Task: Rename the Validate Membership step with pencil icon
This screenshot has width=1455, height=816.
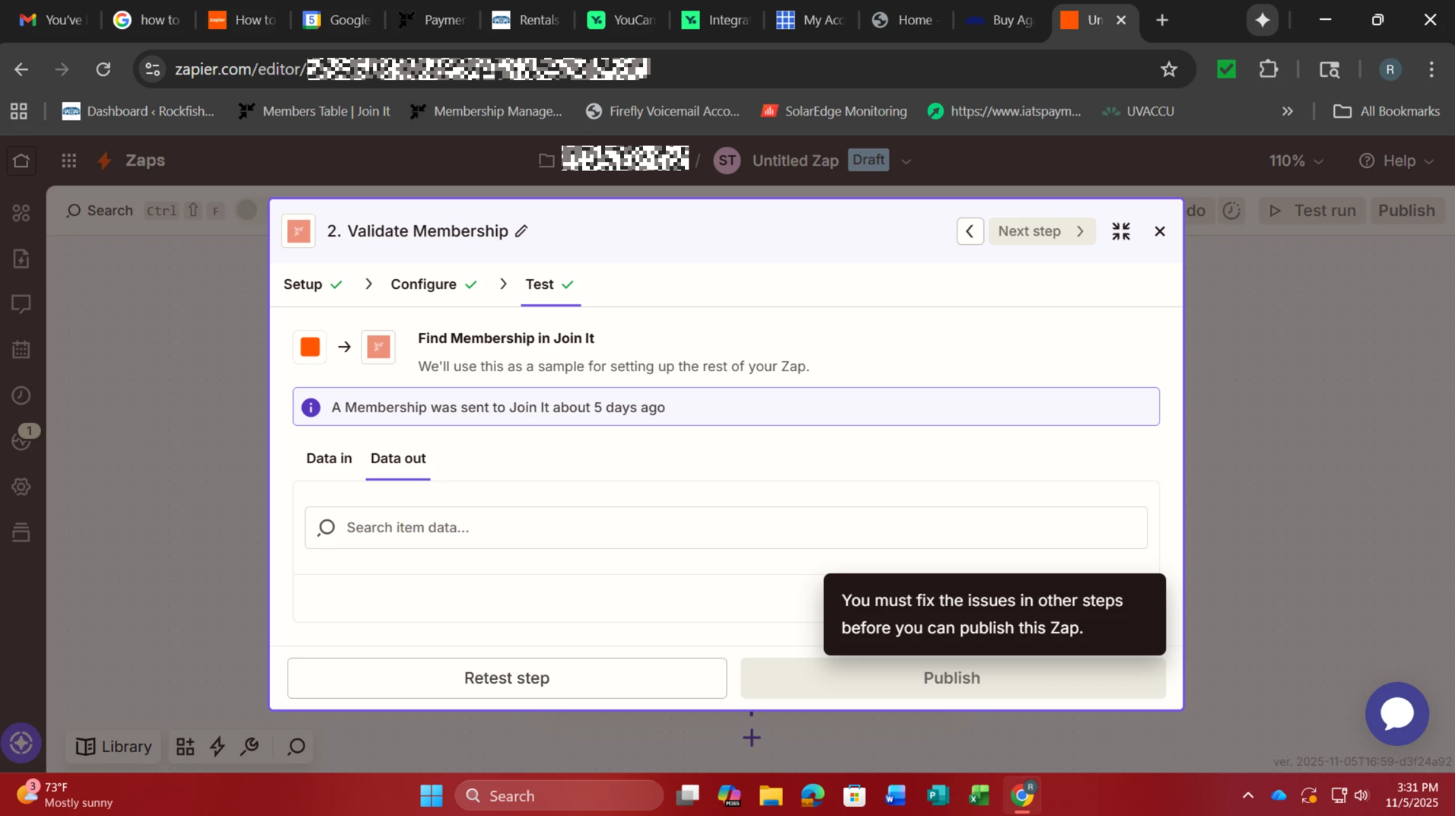Action: click(523, 230)
